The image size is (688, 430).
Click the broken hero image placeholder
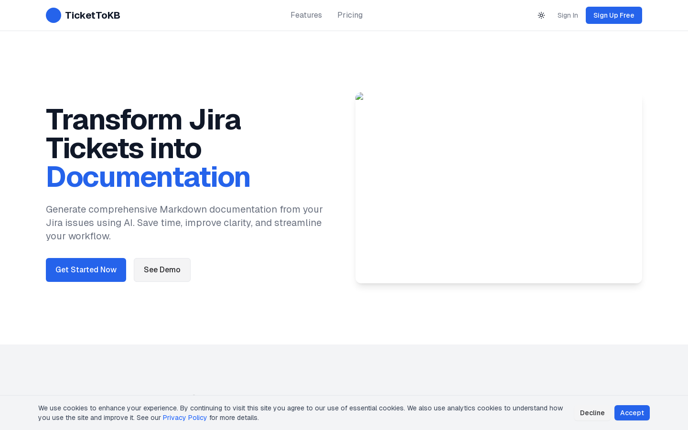499,188
